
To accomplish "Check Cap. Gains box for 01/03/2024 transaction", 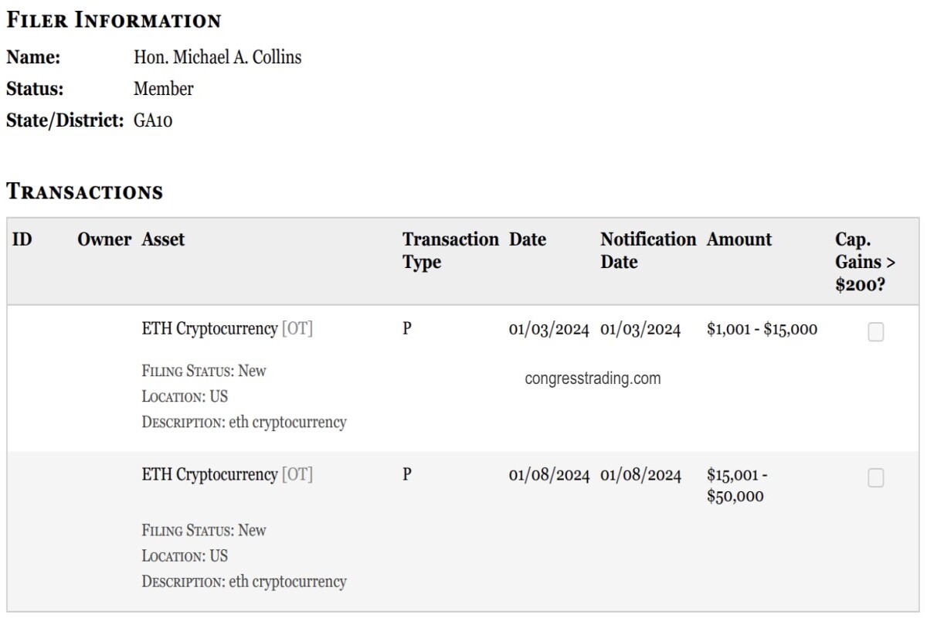I will coord(875,331).
